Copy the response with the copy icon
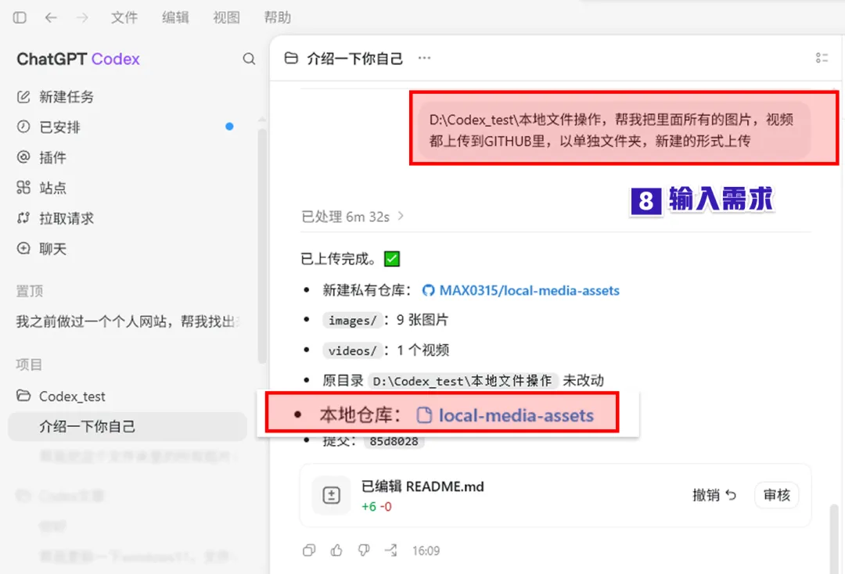 pos(309,551)
